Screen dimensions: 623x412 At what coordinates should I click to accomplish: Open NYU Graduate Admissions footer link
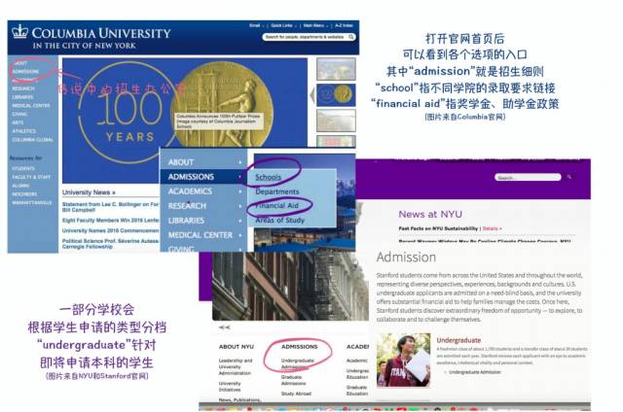click(294, 380)
